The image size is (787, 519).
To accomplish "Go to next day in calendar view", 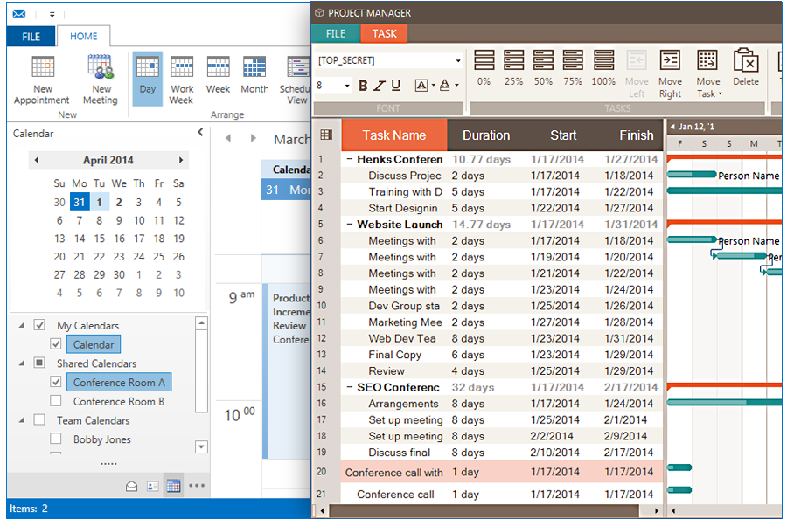I will point(253,138).
